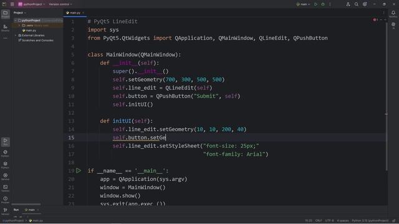This screenshot has height=224, width=399.
Task: Click the initUI method name on line 13
Action: (x=122, y=121)
